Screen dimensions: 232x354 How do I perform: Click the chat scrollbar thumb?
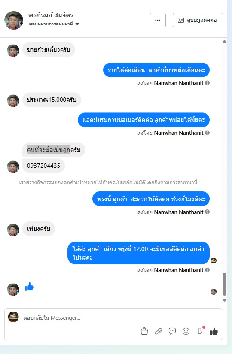click(x=224, y=284)
